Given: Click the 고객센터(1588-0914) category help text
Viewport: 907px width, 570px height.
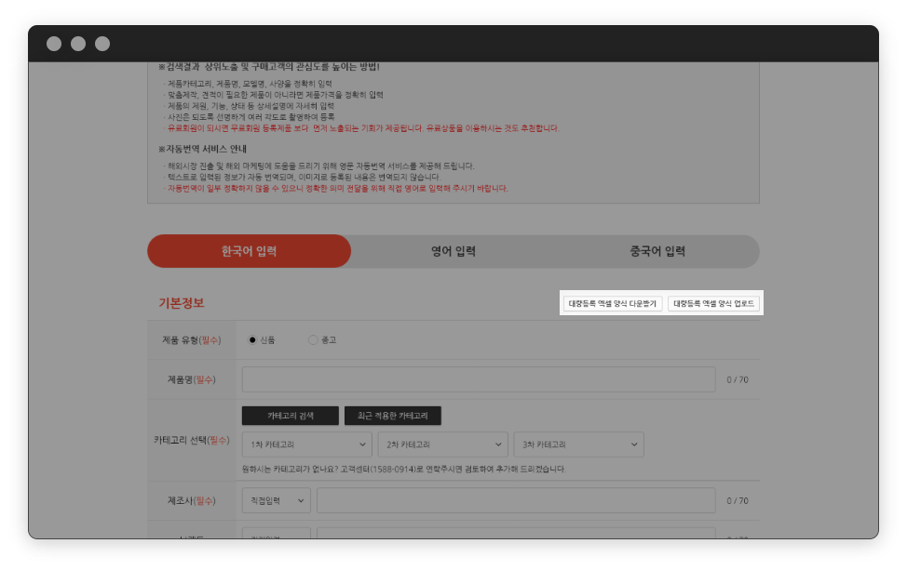Looking at the screenshot, I should point(404,469).
